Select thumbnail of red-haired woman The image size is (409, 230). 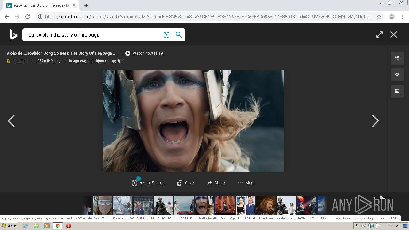(266, 205)
